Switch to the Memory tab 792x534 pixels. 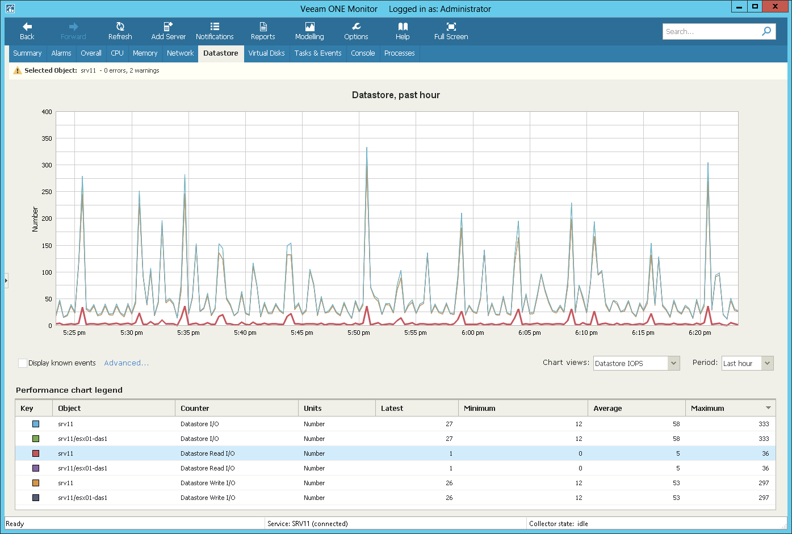click(x=145, y=53)
